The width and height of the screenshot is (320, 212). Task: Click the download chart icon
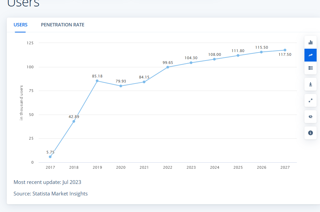point(311,84)
